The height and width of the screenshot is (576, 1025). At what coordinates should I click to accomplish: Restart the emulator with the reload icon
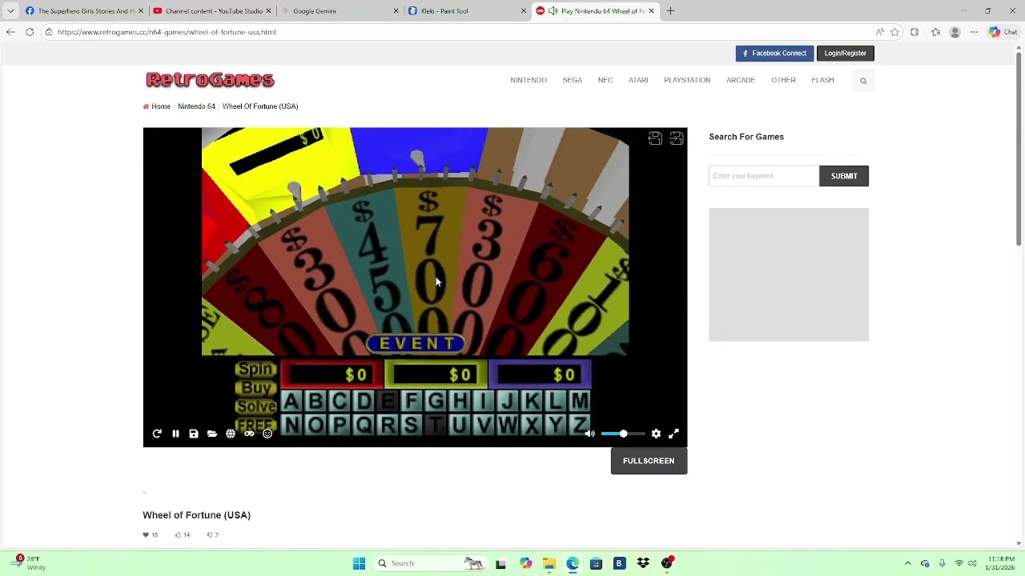pos(157,434)
